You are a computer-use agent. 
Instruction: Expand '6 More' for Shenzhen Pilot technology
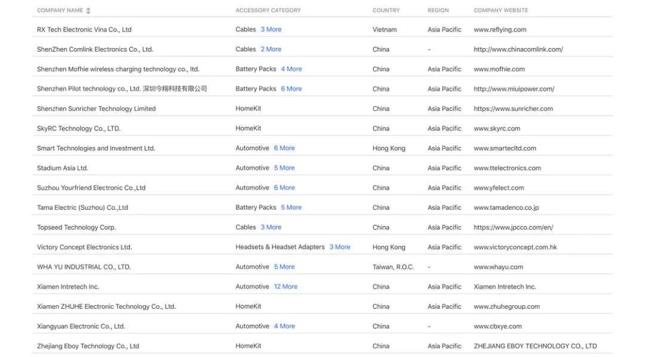(x=291, y=89)
